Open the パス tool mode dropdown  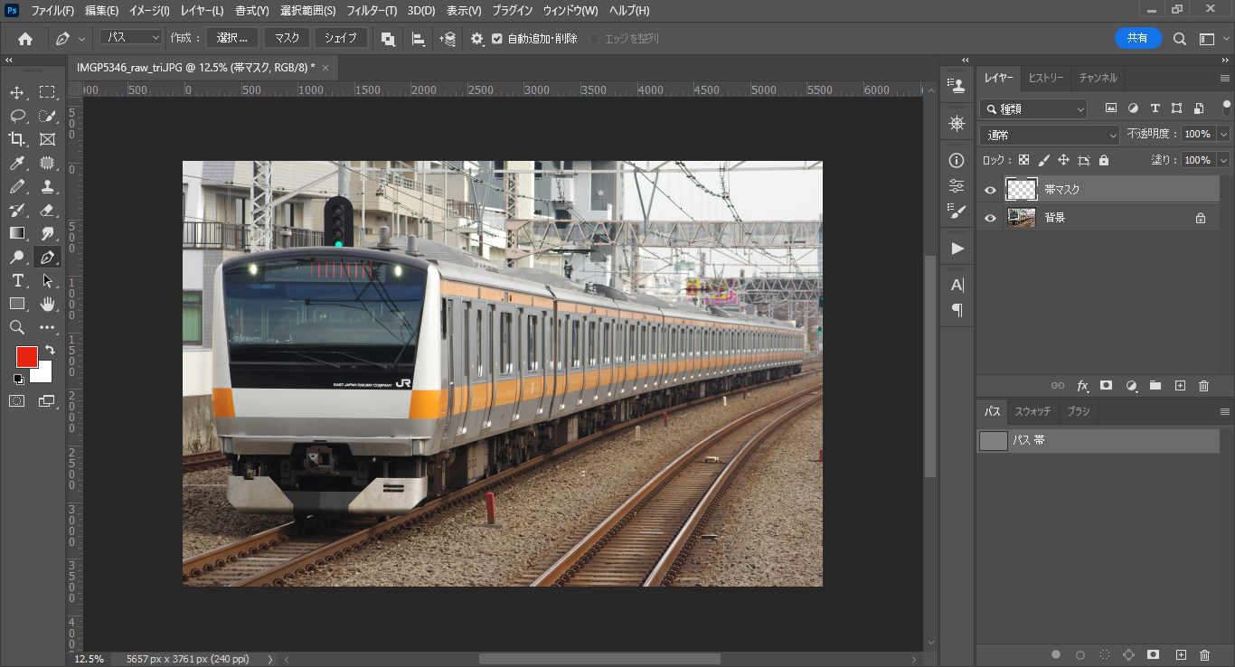click(x=131, y=38)
